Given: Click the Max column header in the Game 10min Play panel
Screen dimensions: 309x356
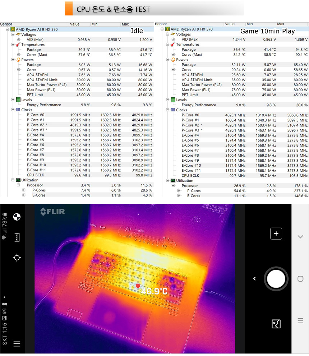Looking at the screenshot, I should tap(281, 24).
